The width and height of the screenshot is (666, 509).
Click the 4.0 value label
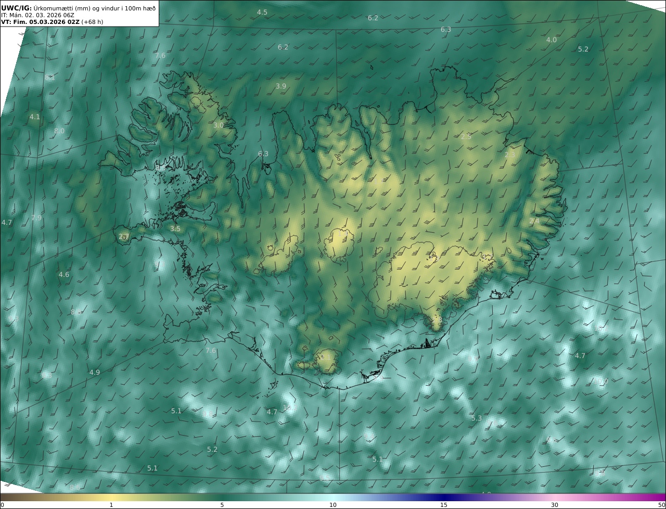(551, 40)
